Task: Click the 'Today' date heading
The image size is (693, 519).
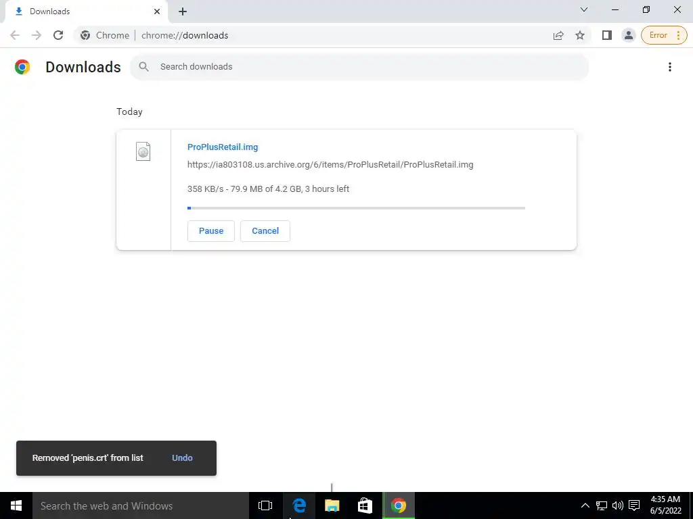Action: point(129,112)
